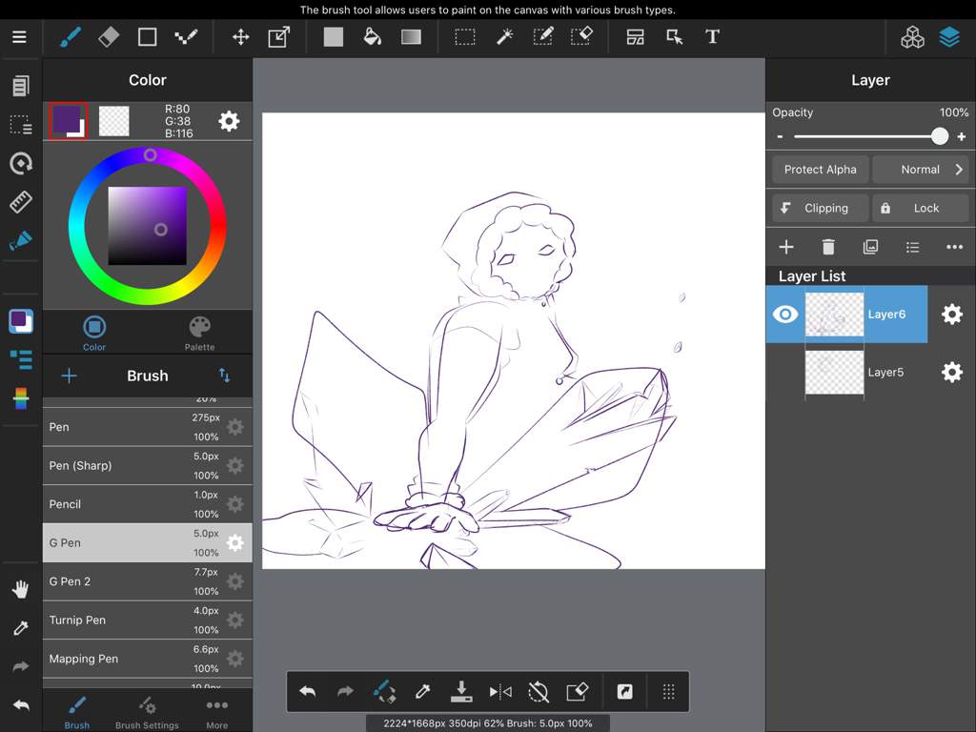Open Layer5 settings gear
The image size is (976, 732).
952,373
